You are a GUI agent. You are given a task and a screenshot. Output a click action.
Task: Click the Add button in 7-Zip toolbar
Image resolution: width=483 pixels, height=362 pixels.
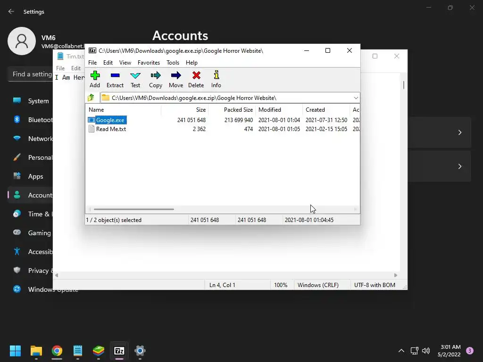[x=95, y=79]
